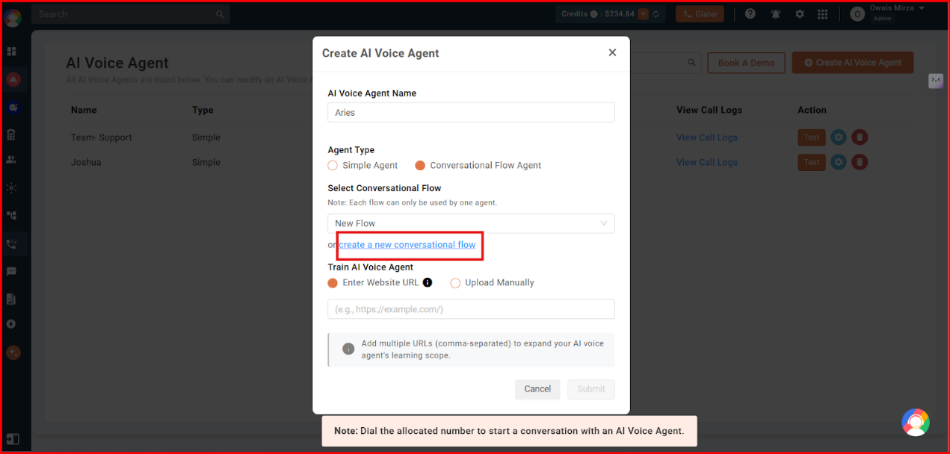Open the Select Conversational Flow dropdown

click(471, 223)
